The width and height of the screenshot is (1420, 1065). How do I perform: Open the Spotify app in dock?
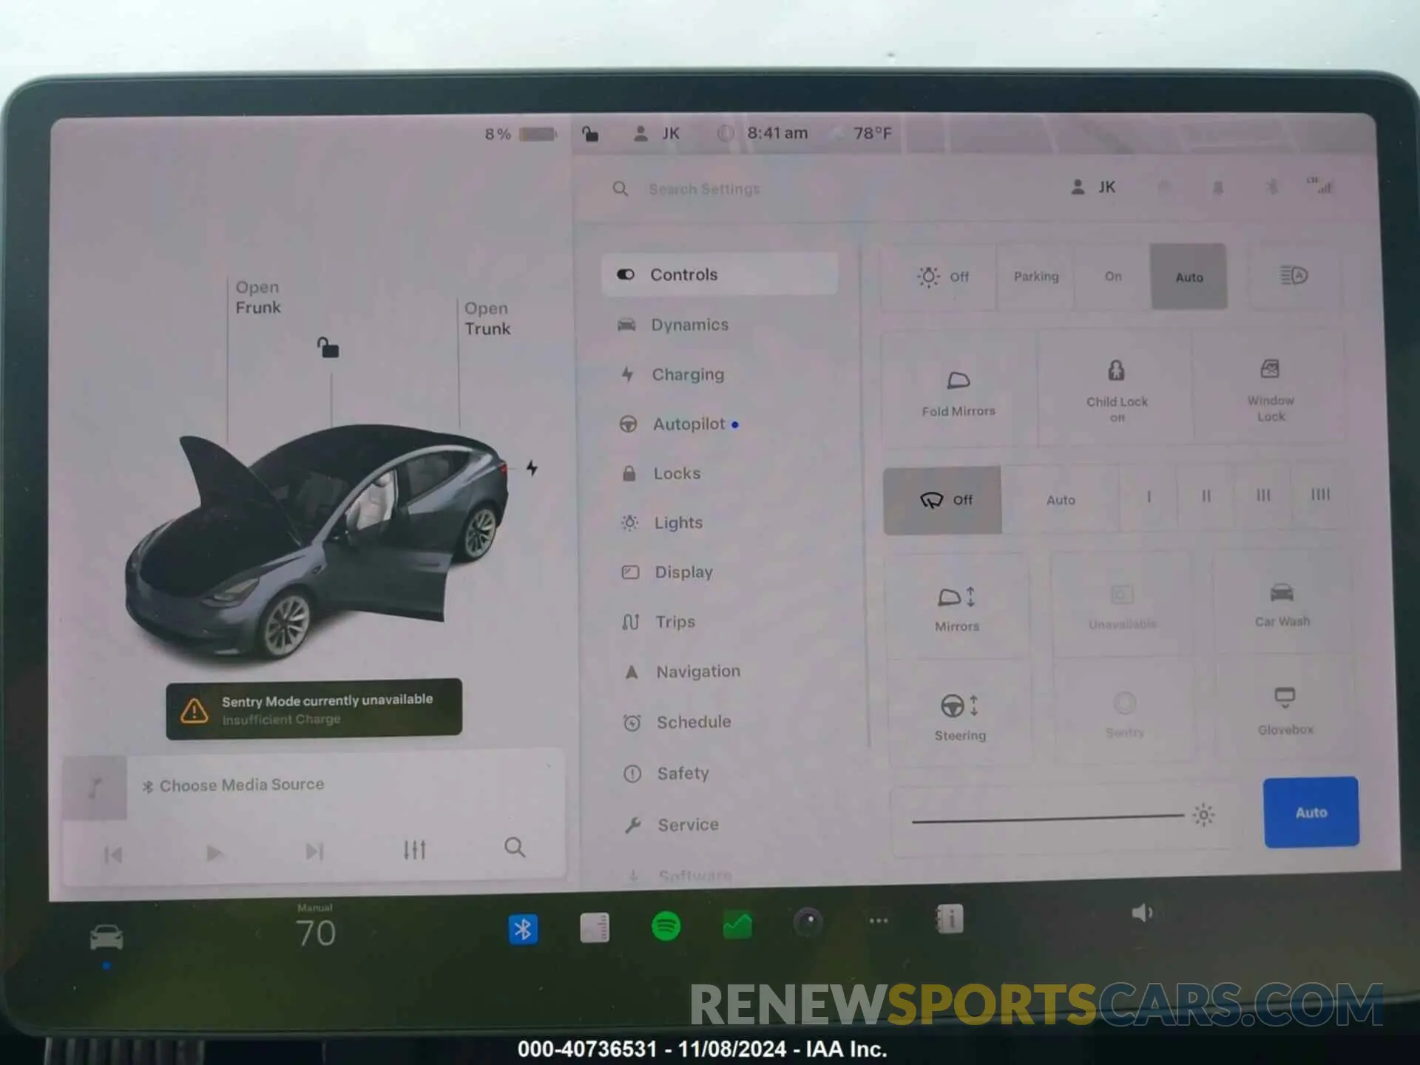[666, 926]
